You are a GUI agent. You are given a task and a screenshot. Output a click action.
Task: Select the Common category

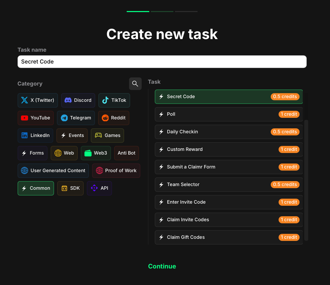coord(36,188)
